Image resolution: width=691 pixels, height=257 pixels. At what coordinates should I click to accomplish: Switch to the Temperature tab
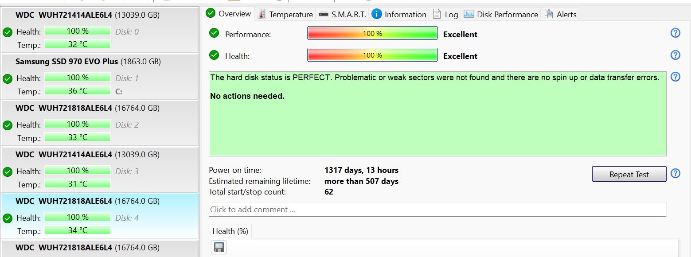tap(285, 14)
